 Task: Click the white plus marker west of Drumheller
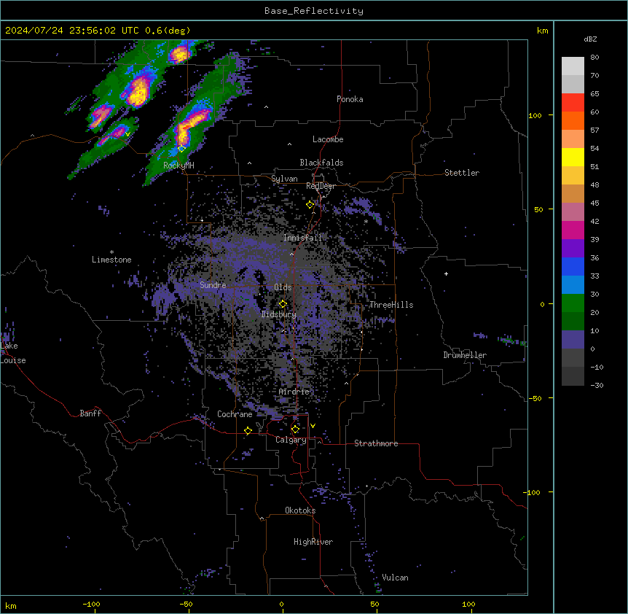446,273
